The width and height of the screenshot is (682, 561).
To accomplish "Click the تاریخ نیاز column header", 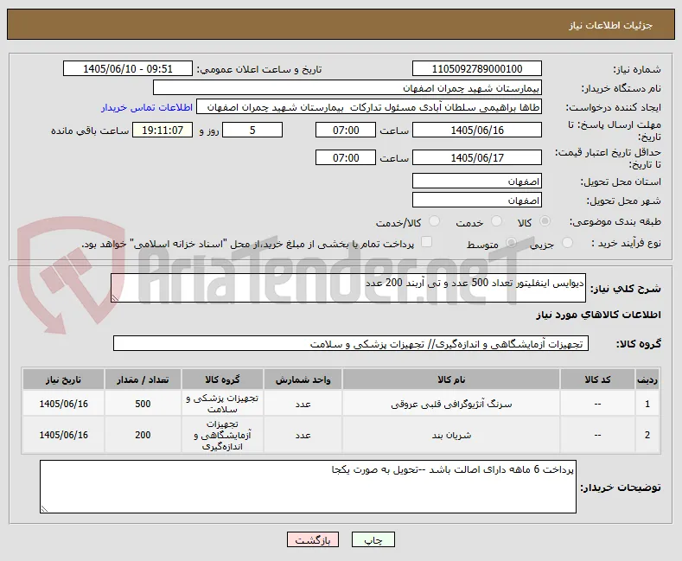I will pos(63,379).
